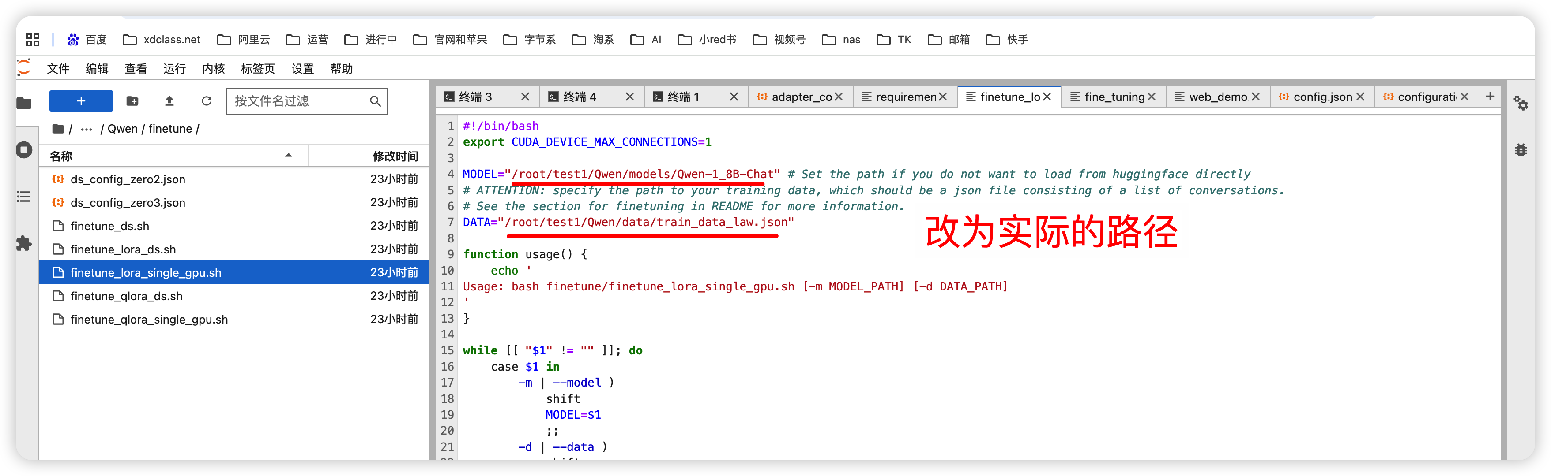1551x476 pixels.
Task: Click the blue new launcher plus button
Action: coord(81,101)
